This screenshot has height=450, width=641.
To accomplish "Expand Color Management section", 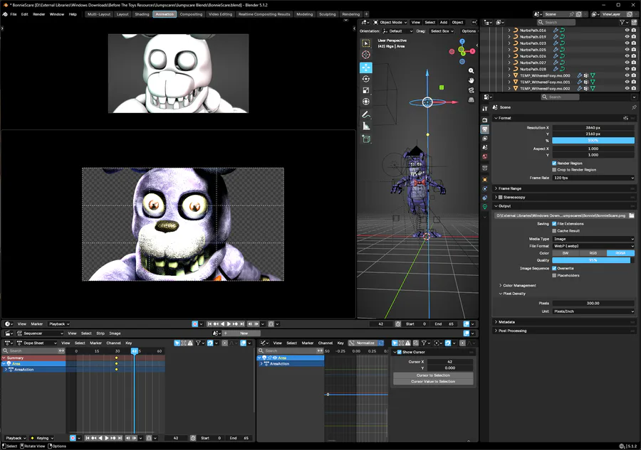I will tap(519, 286).
